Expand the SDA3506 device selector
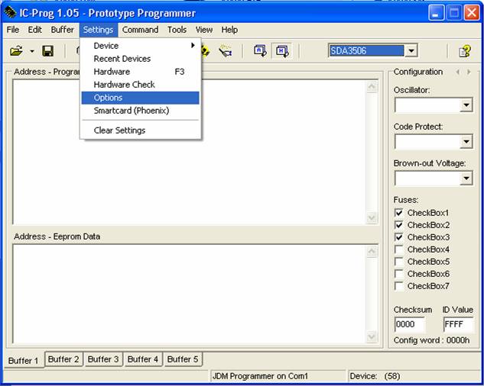Image resolution: width=484 pixels, height=386 pixels. pos(411,51)
